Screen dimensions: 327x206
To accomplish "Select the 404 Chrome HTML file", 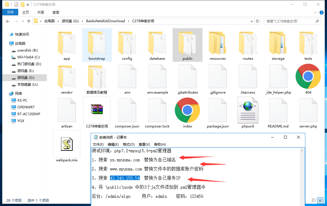I will pos(308,77).
